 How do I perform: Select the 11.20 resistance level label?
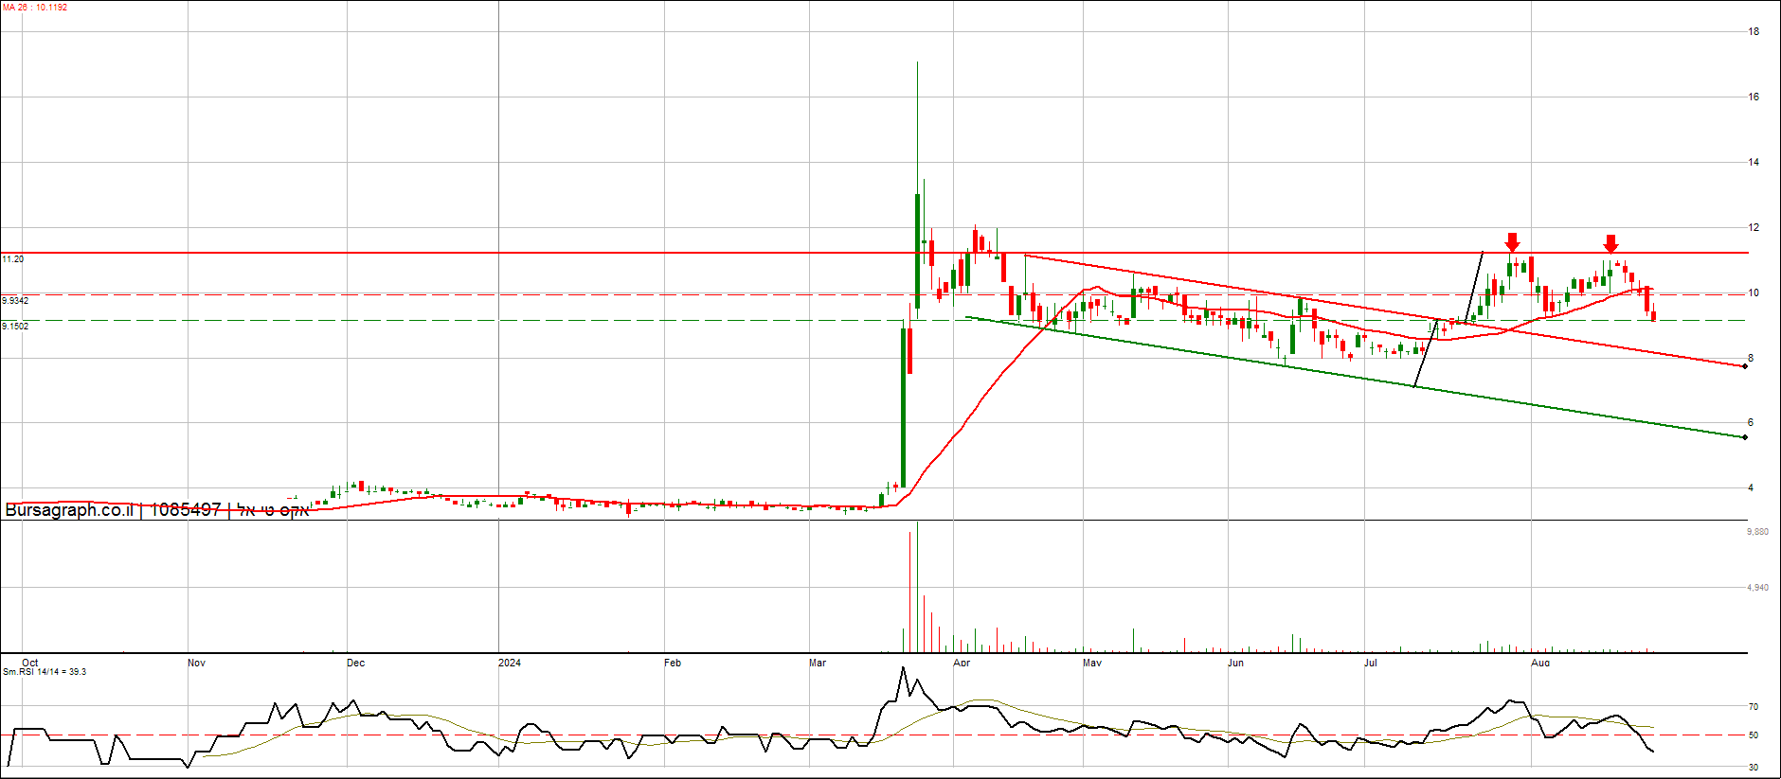(x=13, y=259)
